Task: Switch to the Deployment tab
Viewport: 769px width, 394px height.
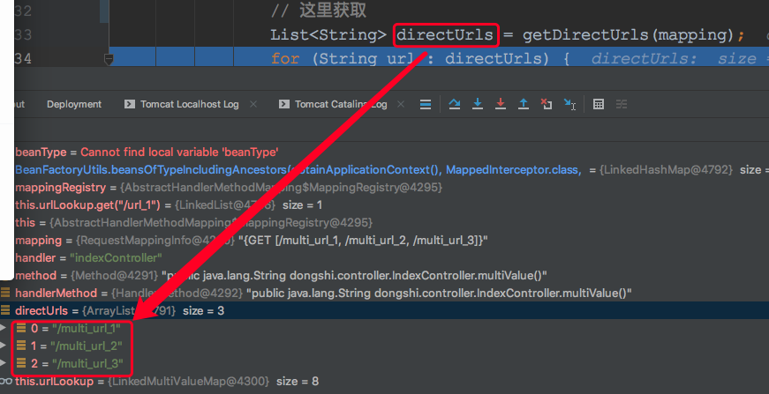Action: point(74,104)
